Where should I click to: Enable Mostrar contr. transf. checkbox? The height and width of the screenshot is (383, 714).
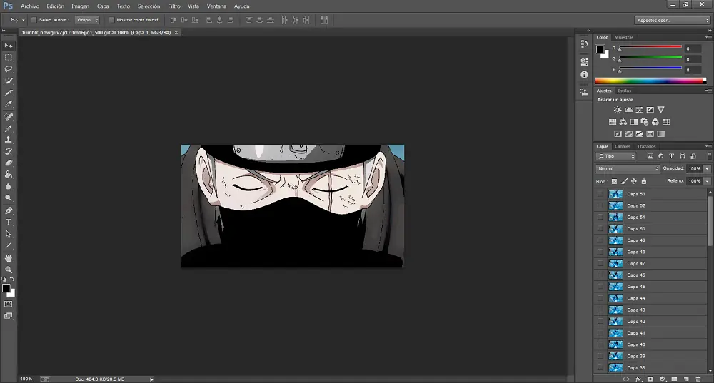(111, 20)
